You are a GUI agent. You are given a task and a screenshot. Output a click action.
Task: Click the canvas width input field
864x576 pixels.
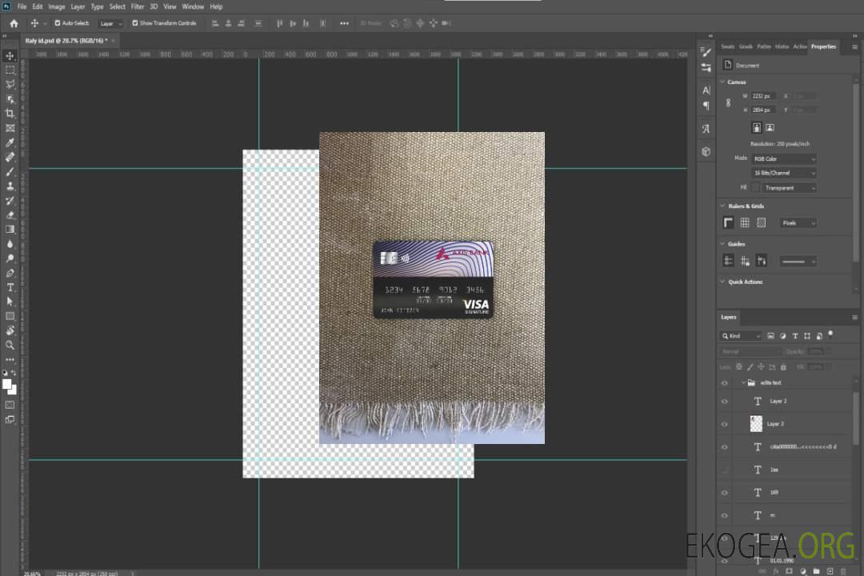click(762, 96)
